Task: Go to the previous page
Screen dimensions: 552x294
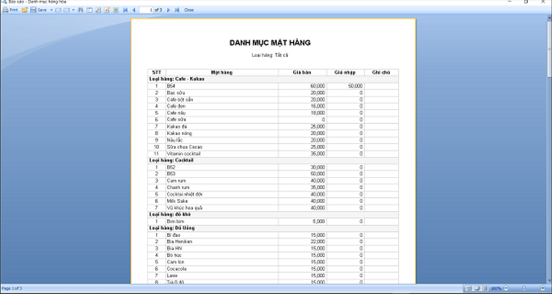Action: tap(134, 10)
